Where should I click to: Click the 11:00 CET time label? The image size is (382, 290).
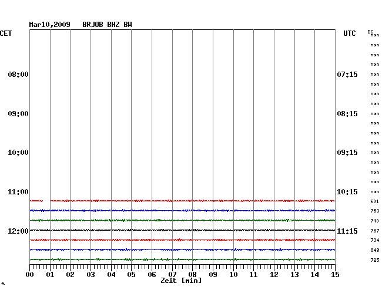pyautogui.click(x=18, y=192)
